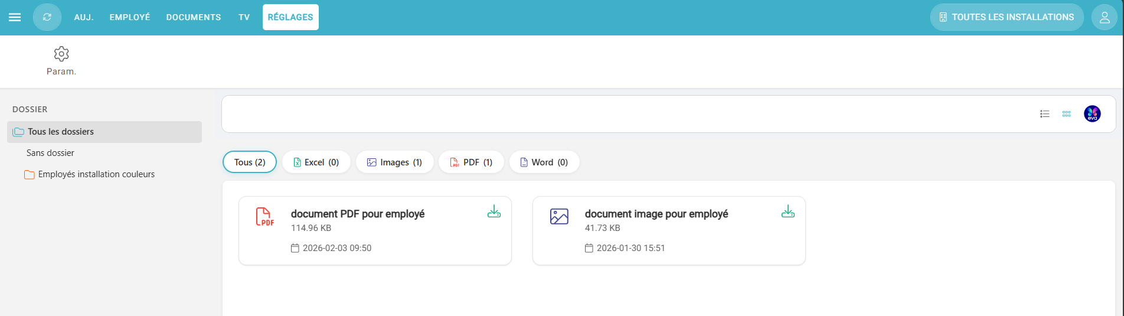Open the hamburger menu

pos(15,17)
